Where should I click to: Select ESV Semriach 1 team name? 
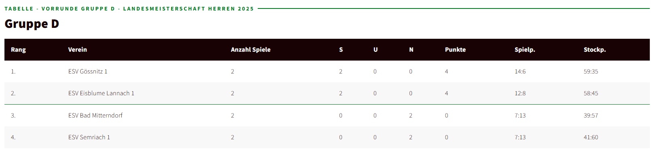click(x=89, y=137)
